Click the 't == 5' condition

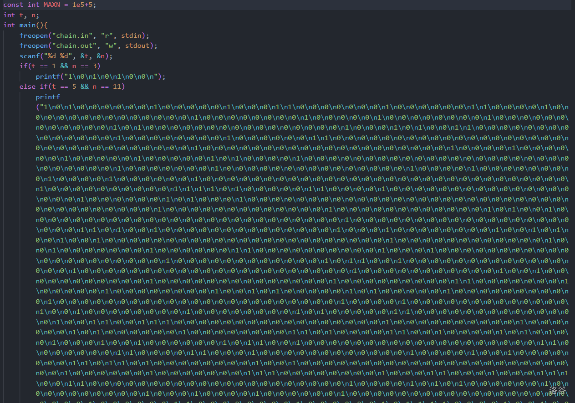point(64,86)
